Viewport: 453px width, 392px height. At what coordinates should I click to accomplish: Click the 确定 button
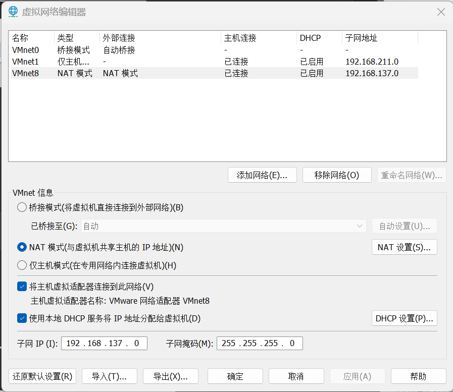[x=235, y=376]
